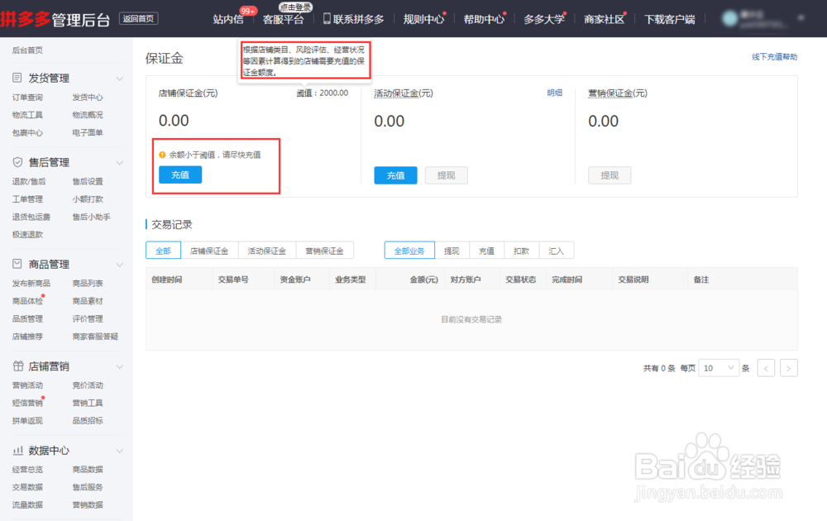Open 站内信 in top navigation
Screen dimensions: 827x521
pyautogui.click(x=228, y=19)
